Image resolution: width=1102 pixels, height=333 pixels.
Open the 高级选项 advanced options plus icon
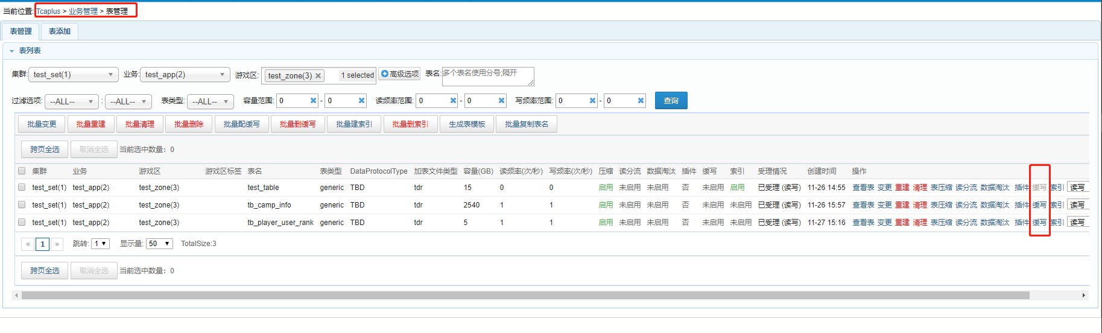coord(385,74)
